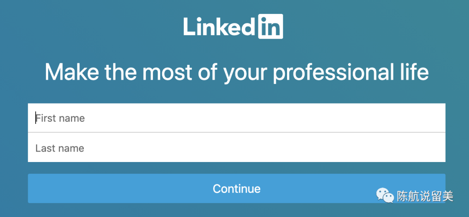Click the "Make the most of your professional life" heading
Image resolution: width=469 pixels, height=217 pixels.
[x=237, y=72]
